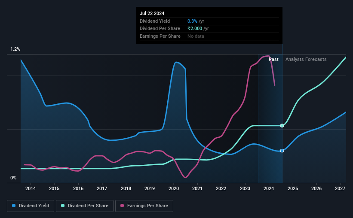Click the 2018 x-axis label
353x218 pixels.
click(126, 188)
